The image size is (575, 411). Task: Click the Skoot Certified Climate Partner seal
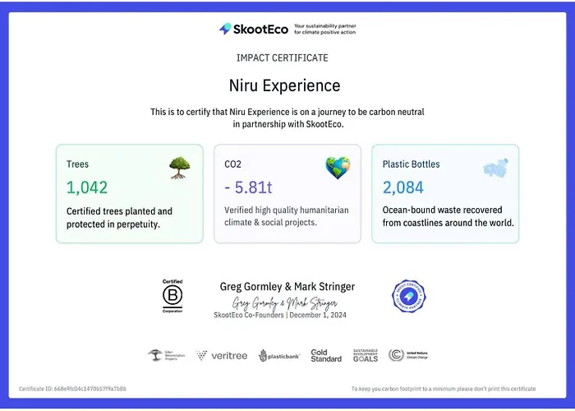tap(408, 296)
